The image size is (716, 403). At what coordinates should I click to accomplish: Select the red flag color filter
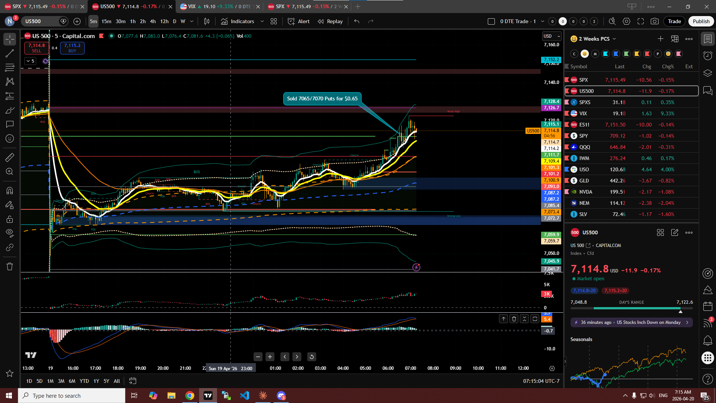click(x=647, y=54)
